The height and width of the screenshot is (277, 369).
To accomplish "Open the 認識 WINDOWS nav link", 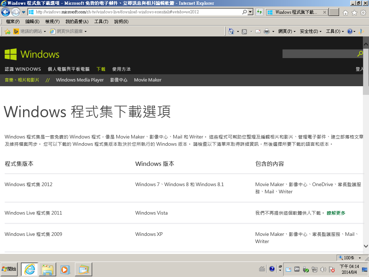I will [x=23, y=69].
